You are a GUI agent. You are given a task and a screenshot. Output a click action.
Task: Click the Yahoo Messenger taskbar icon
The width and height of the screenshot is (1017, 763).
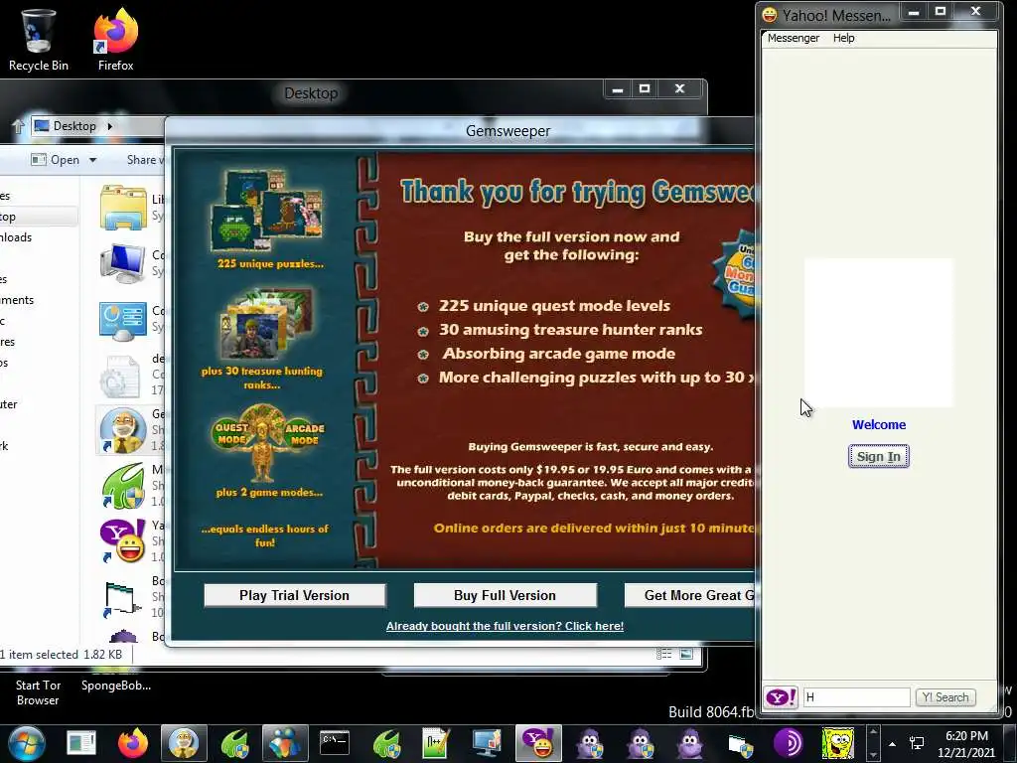pos(538,743)
